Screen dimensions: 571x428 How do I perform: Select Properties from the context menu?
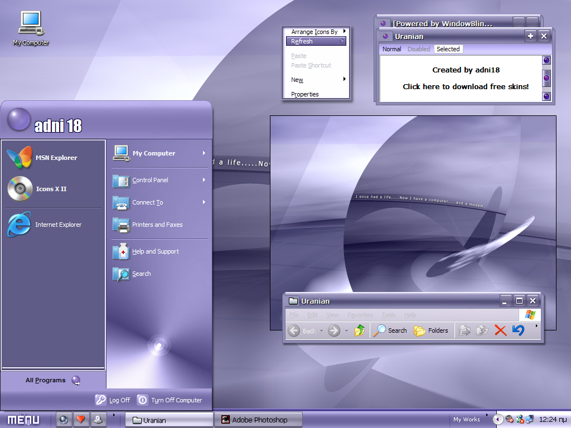[x=316, y=94]
